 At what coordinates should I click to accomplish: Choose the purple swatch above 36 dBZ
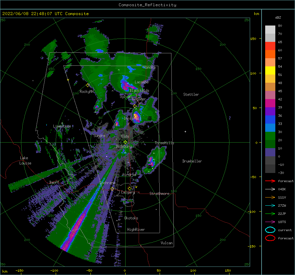(270, 112)
